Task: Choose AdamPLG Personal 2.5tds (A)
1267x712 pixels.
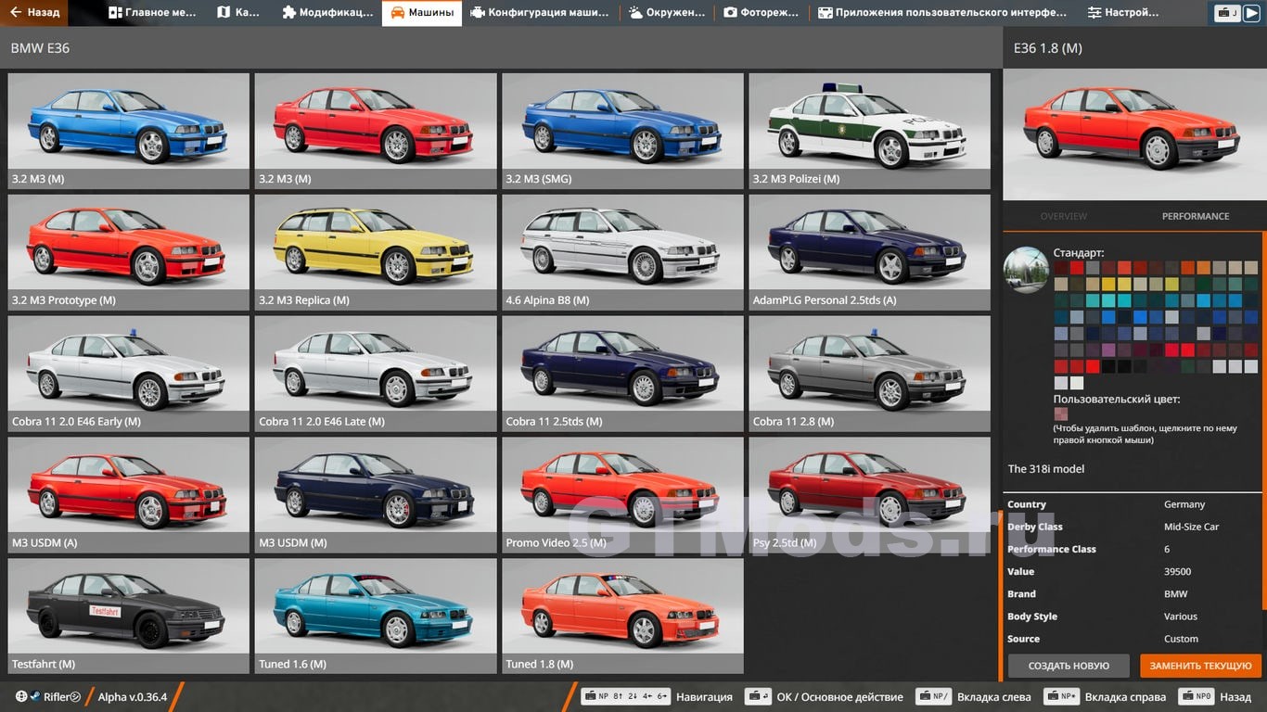Action: (870, 252)
